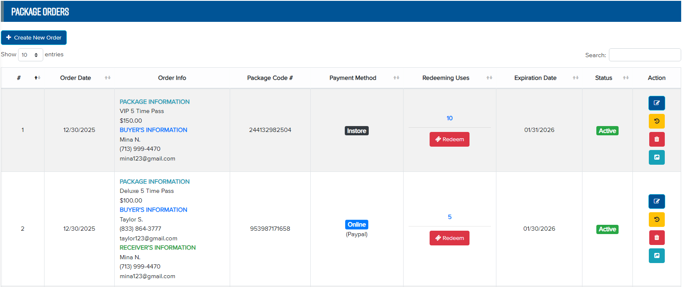This screenshot has height=287, width=682.
Task: Sort by Expiration Date column header
Action: click(535, 78)
